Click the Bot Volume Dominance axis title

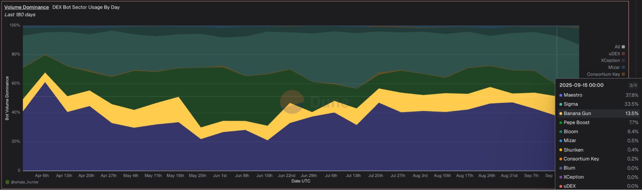coord(7,98)
